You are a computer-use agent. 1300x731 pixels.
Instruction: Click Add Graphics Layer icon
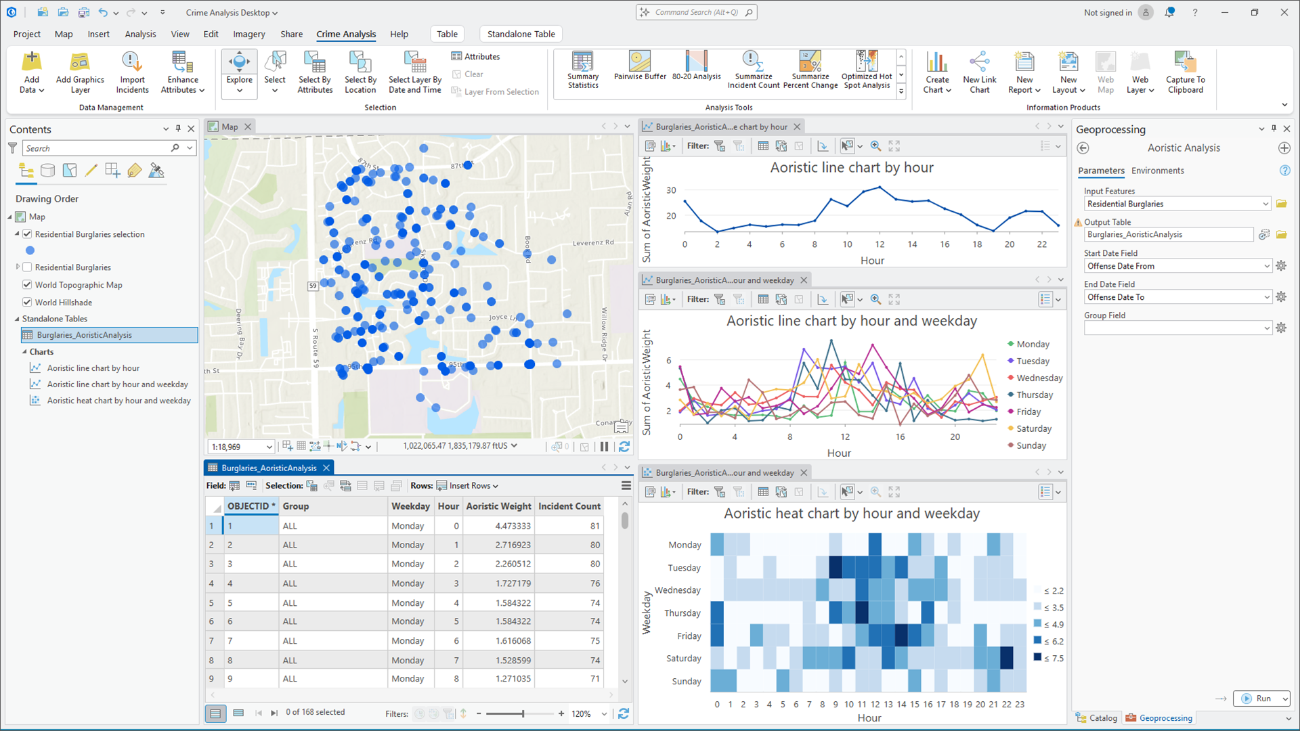(80, 72)
